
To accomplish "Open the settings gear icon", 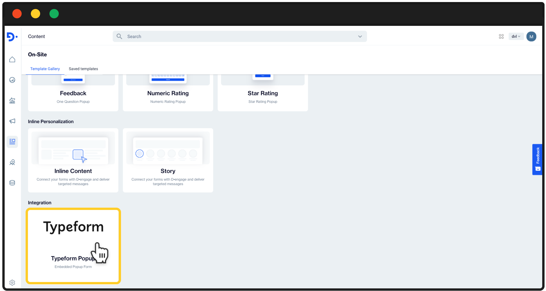I will 12,283.
